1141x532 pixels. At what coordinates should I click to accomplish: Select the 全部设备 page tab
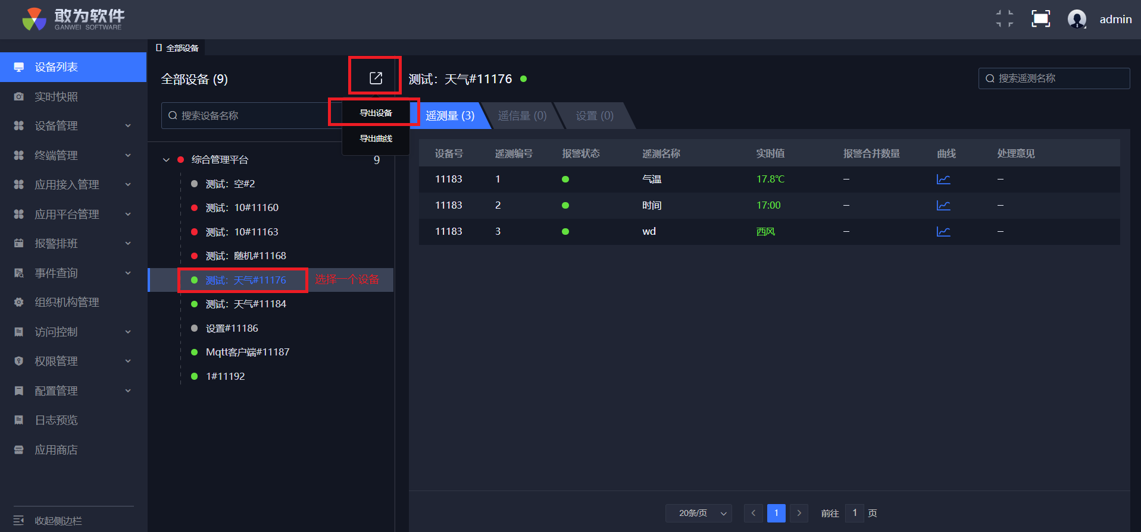[x=177, y=48]
